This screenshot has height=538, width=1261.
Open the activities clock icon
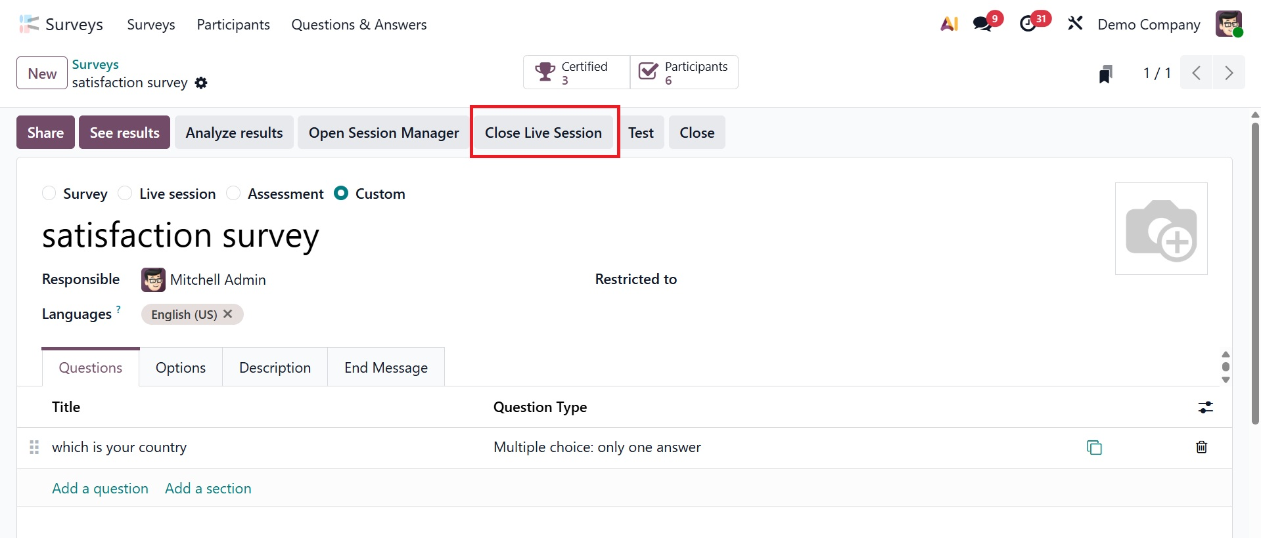[1028, 24]
